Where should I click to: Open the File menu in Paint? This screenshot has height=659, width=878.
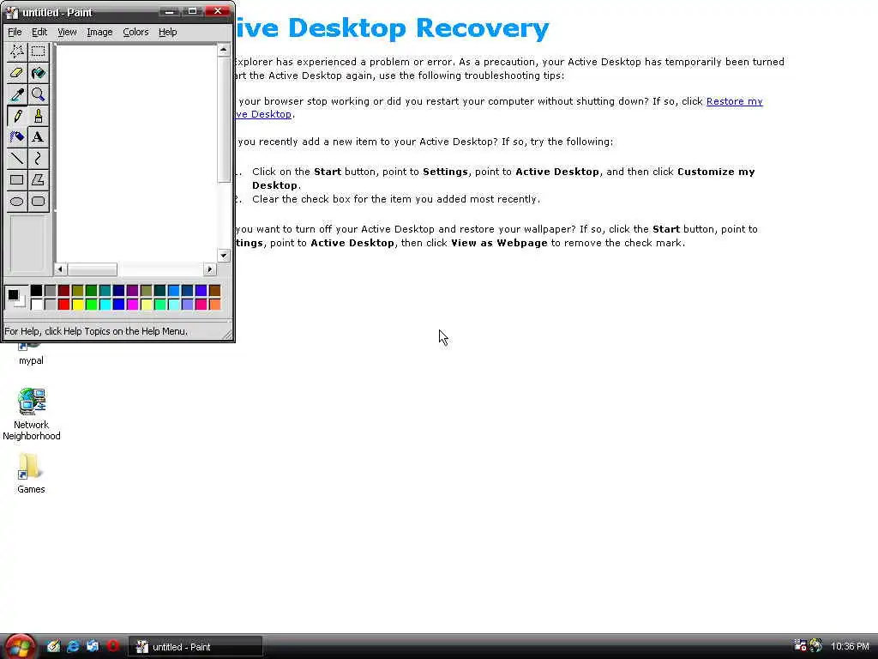(15, 32)
